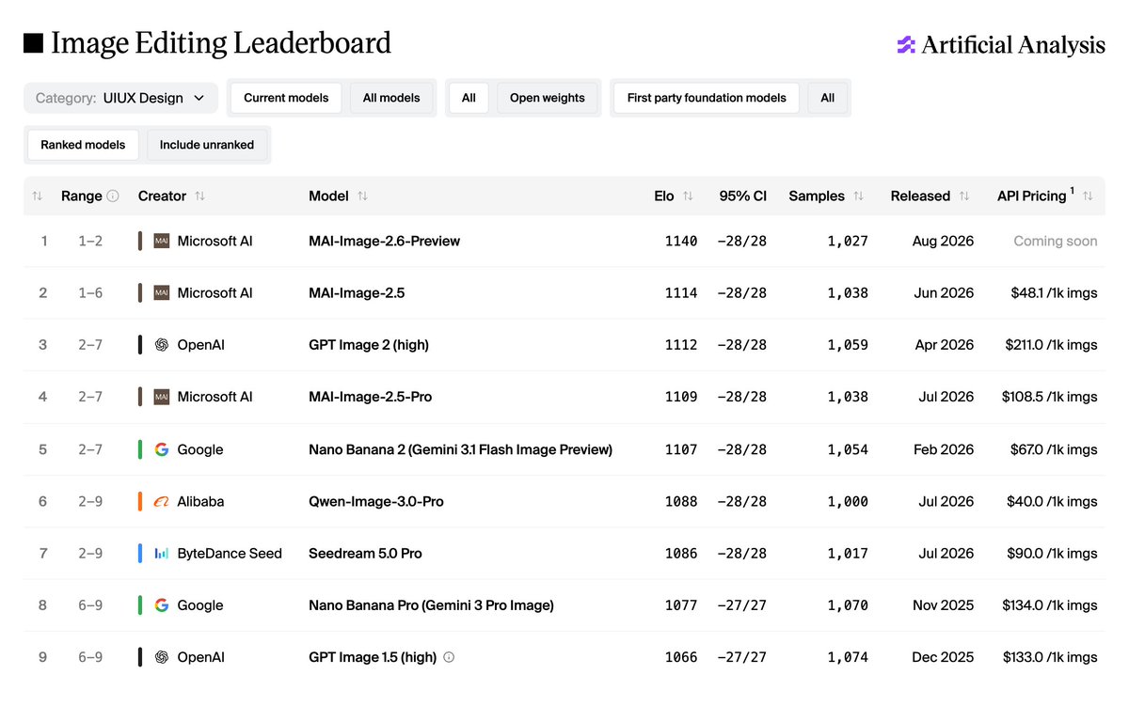This screenshot has height=706, width=1129.
Task: Open the GPT Image 1.5 (high) model link
Action: pyautogui.click(x=373, y=657)
